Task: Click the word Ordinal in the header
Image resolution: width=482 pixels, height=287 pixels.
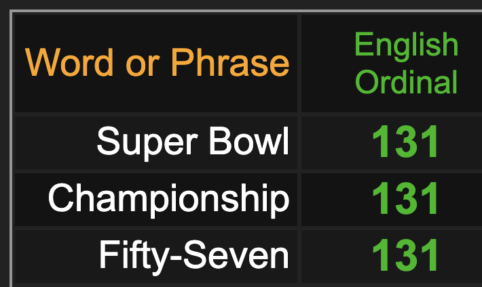Action: click(x=407, y=81)
